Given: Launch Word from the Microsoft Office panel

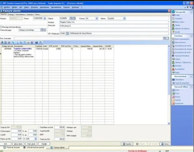Looking at the screenshot, I should point(177,90).
